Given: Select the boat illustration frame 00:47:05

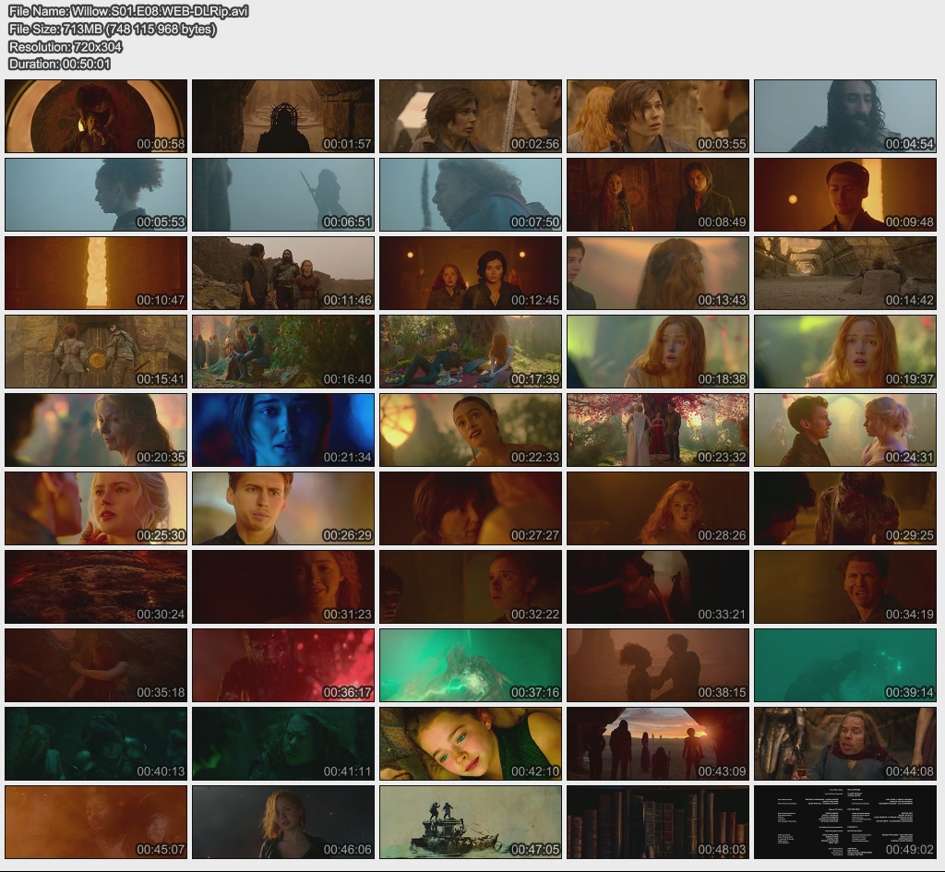Looking at the screenshot, I should [471, 822].
